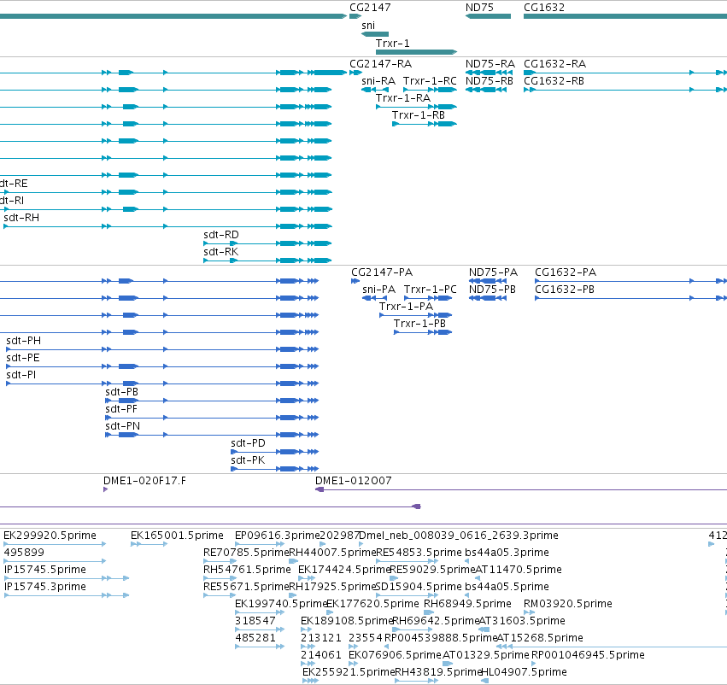
Task: Click the sdt-PE protein label
Action: point(23,358)
